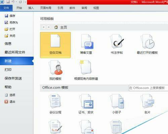Image resolution: width=168 pixels, height=134 pixels.
Task: Click 关闭 close document in sidebar
Action: pos(10,36)
